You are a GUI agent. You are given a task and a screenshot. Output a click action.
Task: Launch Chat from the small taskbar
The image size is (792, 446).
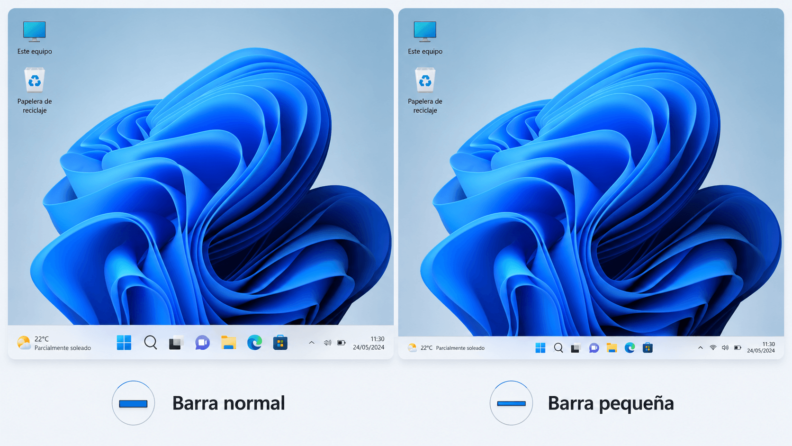point(594,348)
